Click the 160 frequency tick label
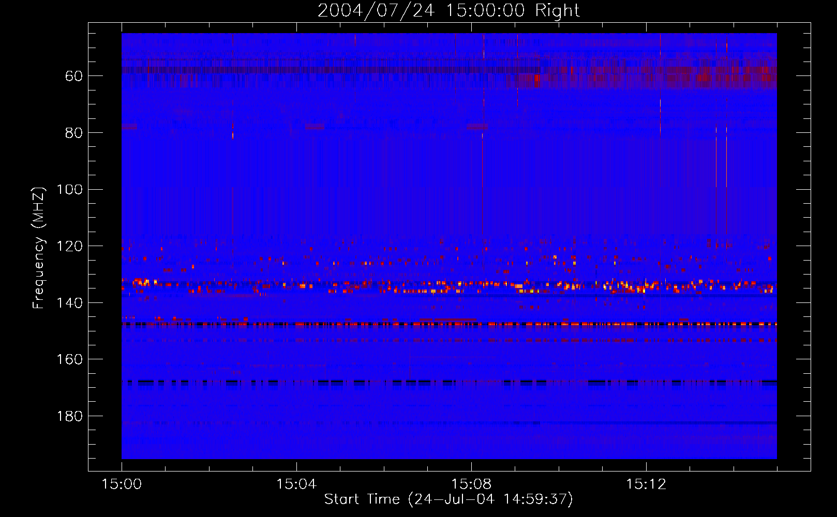837x517 pixels. (x=70, y=360)
